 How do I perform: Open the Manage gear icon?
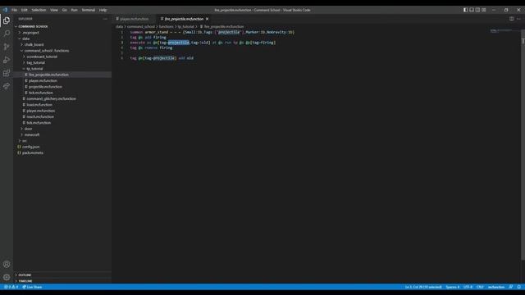[7, 277]
